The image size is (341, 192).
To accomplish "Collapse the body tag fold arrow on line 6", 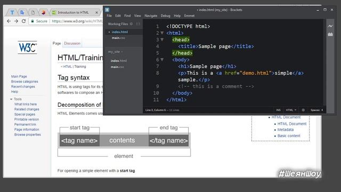I will [x=162, y=59].
